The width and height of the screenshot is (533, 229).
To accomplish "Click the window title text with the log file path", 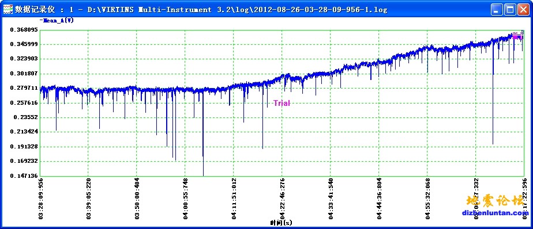I will (x=201, y=10).
